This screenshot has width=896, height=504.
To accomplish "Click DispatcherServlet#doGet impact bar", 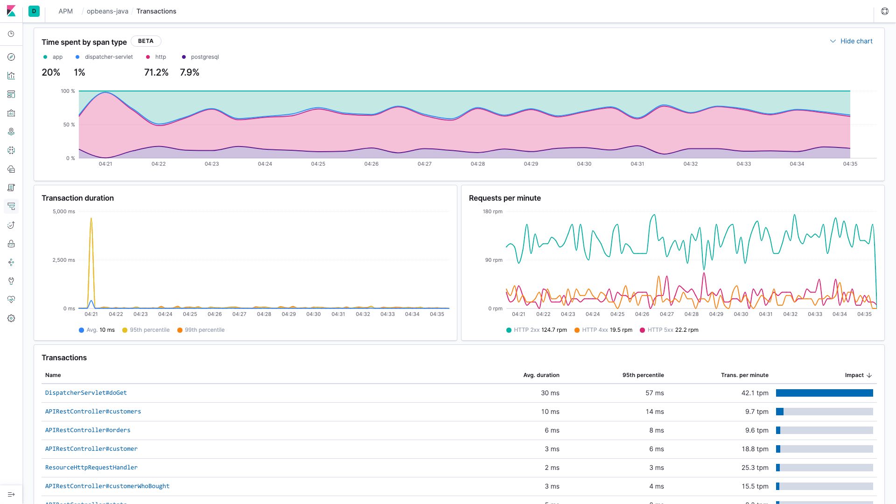I will click(825, 393).
